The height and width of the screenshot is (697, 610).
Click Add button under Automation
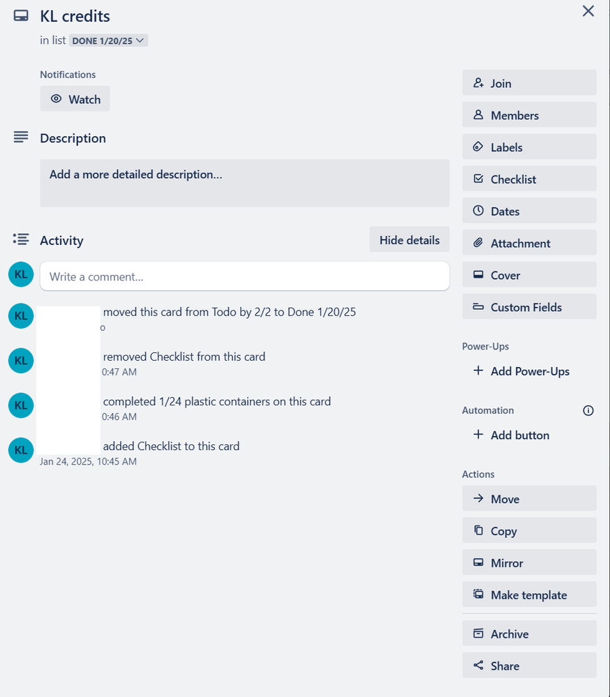(x=511, y=435)
